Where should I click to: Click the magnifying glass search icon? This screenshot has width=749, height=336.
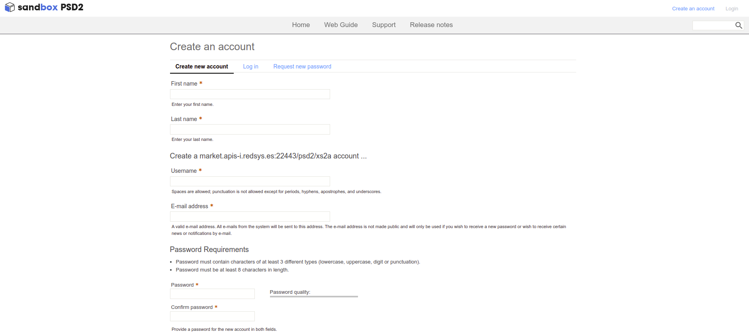point(738,25)
